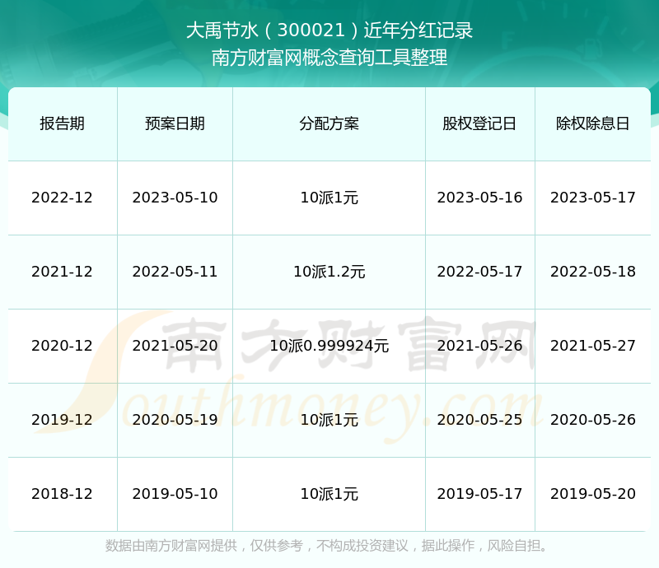This screenshot has height=568, width=659.
Task: Click 10派1元 in the 2022-12 row
Action: click(329, 198)
